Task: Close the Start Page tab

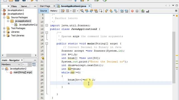Action: coord(54,6)
